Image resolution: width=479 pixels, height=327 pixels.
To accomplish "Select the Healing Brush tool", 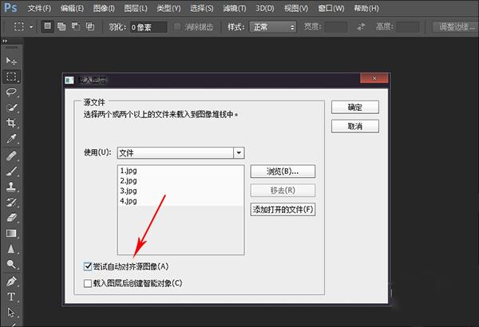I will coord(11,156).
